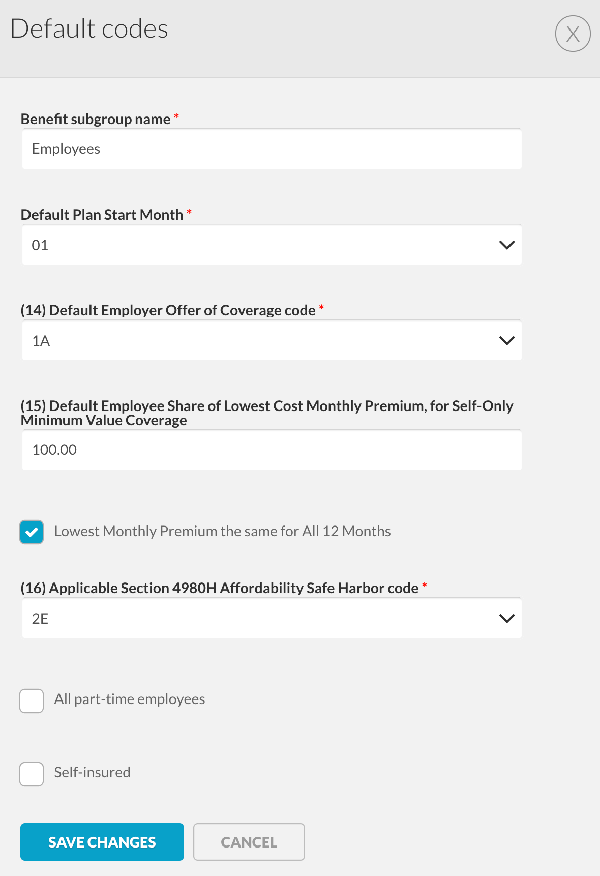Click the All part-time employees label text

coord(130,699)
